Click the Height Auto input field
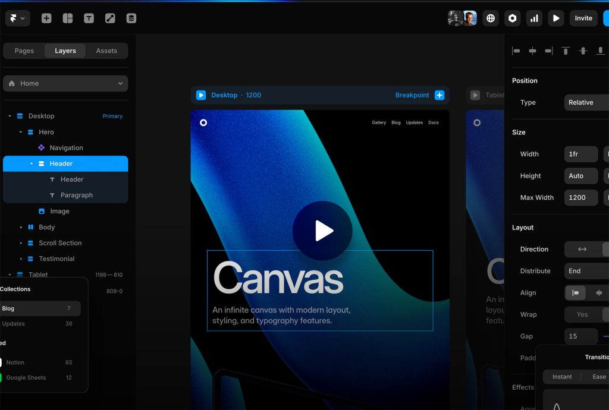The image size is (609, 410). coord(581,176)
